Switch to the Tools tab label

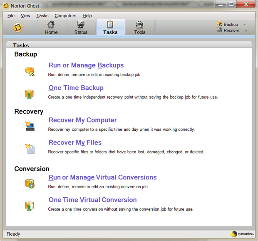(x=140, y=32)
